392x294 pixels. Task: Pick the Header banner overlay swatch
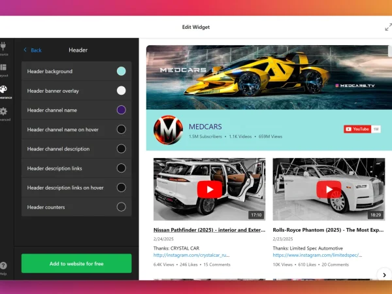(x=122, y=91)
